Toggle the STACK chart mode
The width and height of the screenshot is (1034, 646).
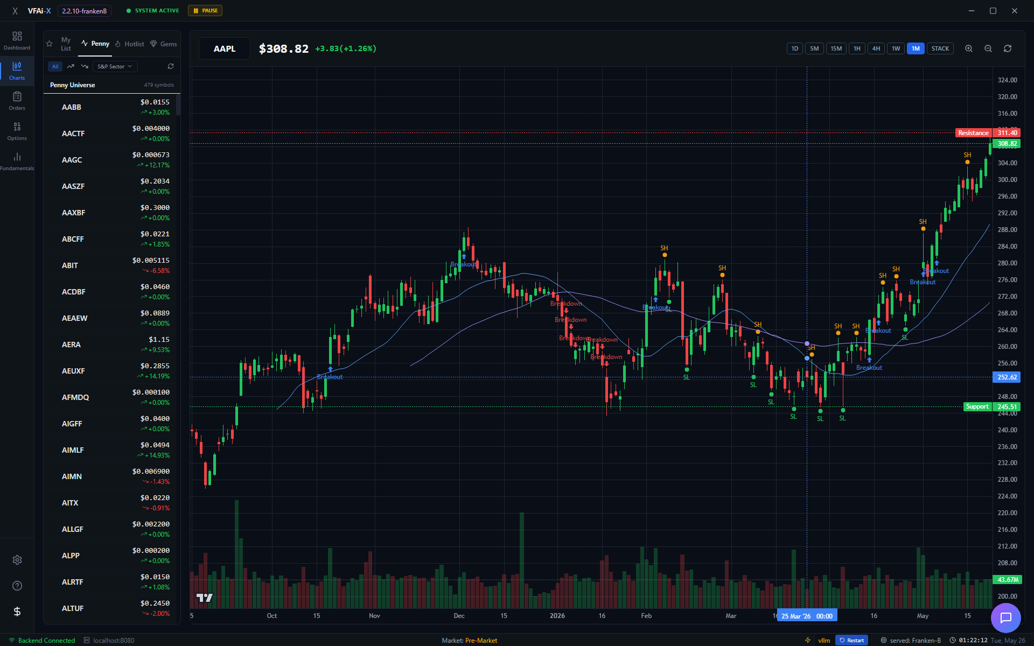(940, 48)
